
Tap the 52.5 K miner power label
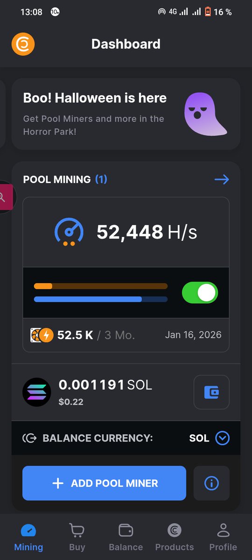pyautogui.click(x=75, y=335)
